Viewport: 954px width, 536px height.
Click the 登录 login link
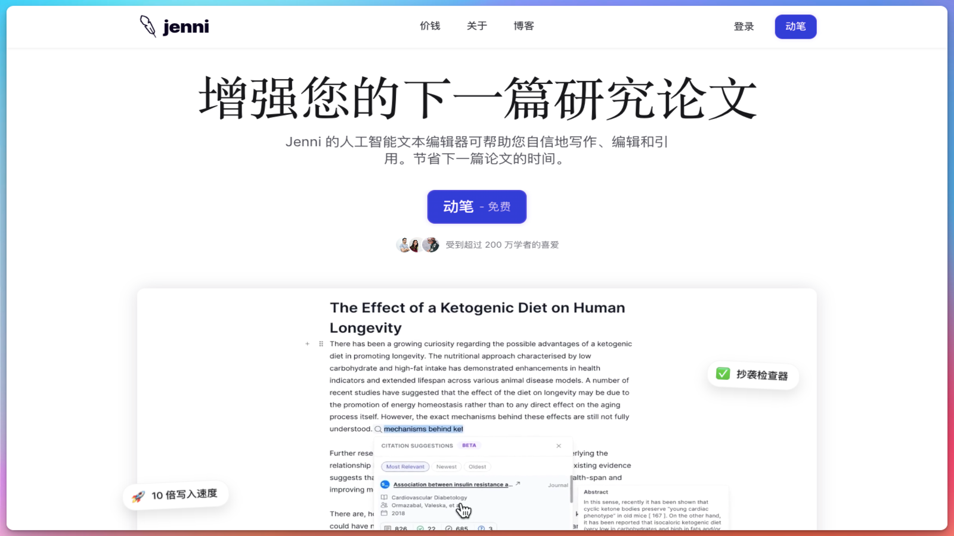tap(744, 27)
